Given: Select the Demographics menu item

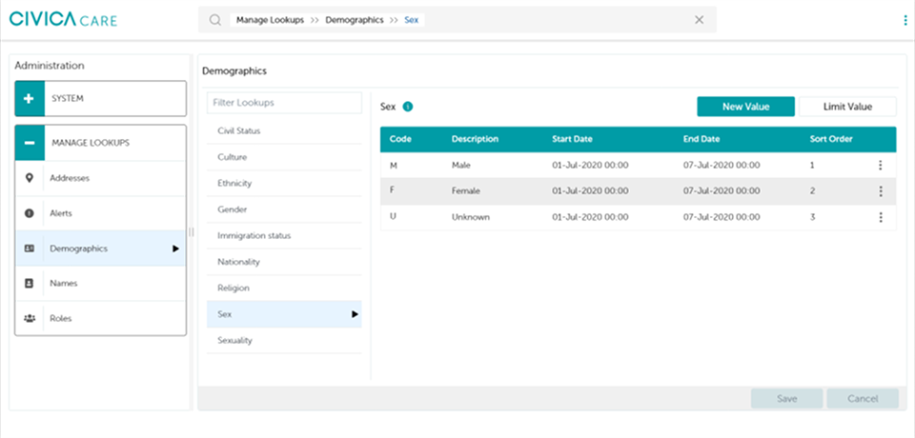Looking at the screenshot, I should 100,249.
